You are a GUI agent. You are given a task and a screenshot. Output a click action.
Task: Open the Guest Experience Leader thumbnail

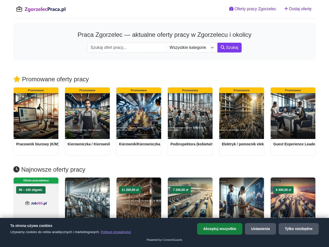click(293, 116)
